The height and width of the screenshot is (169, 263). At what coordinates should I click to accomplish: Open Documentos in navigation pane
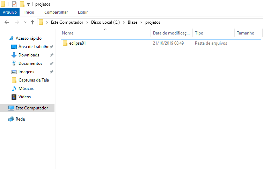(30, 63)
